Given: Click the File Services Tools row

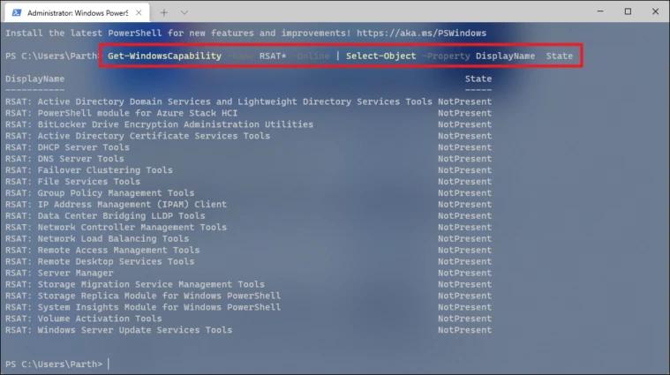Looking at the screenshot, I should click(249, 182).
